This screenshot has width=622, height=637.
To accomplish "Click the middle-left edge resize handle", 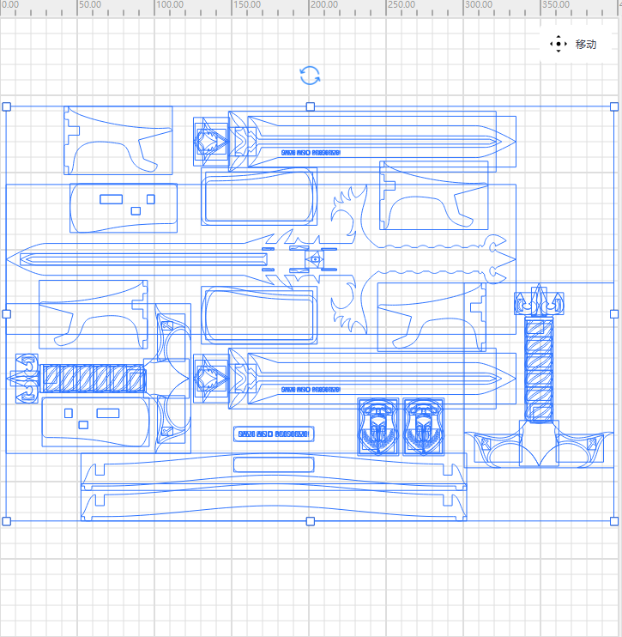I will tap(7, 314).
